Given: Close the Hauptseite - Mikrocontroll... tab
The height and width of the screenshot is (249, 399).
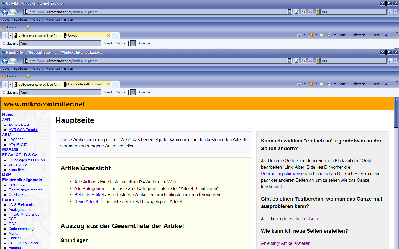Looking at the screenshot, I should [108, 84].
